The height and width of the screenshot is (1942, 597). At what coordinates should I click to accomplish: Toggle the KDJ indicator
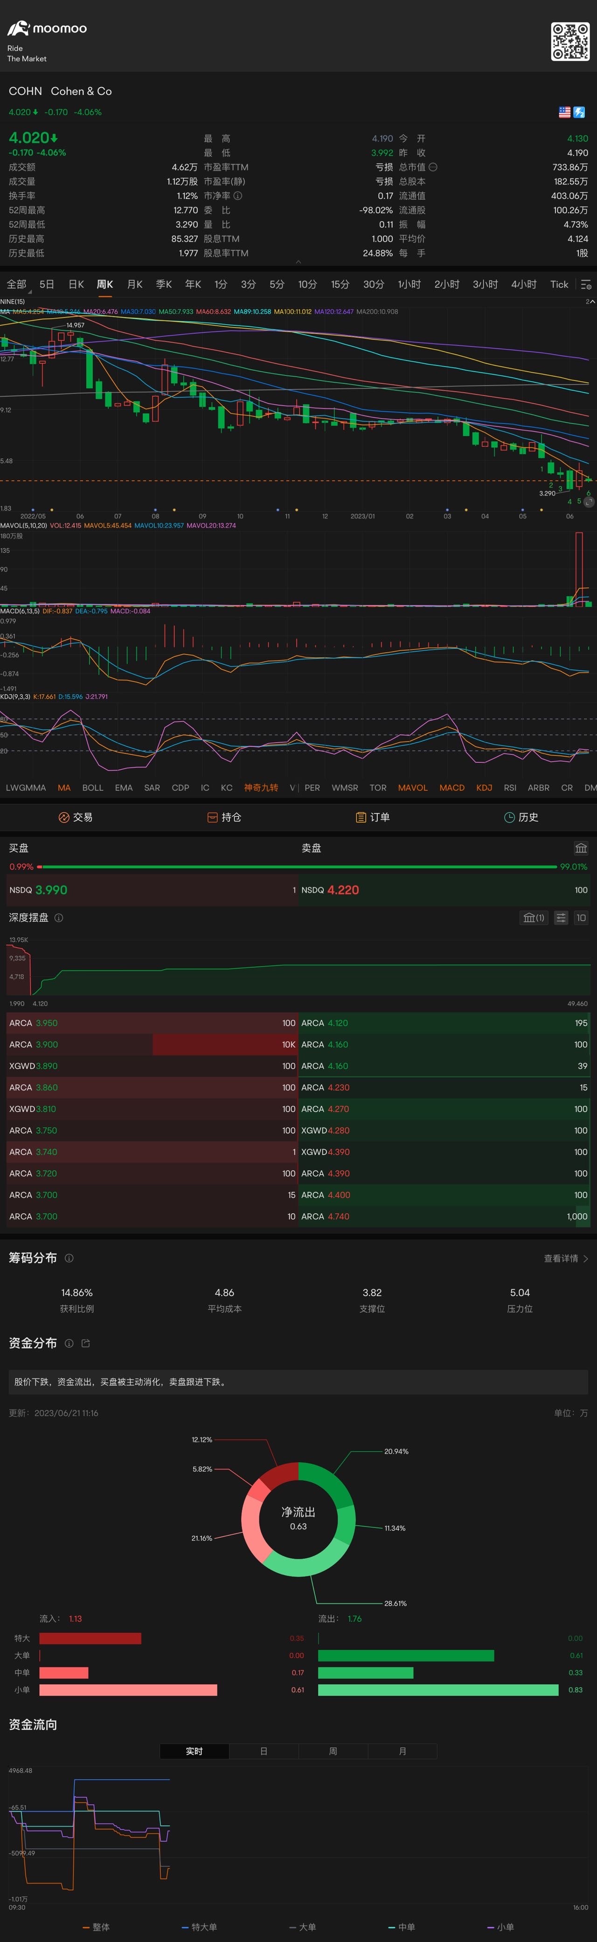point(484,787)
